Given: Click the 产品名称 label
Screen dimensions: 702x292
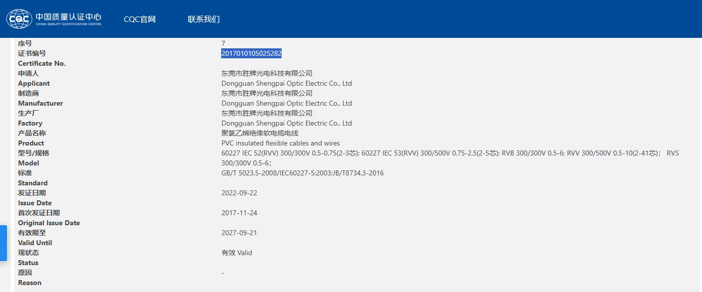Looking at the screenshot, I should (x=32, y=133).
